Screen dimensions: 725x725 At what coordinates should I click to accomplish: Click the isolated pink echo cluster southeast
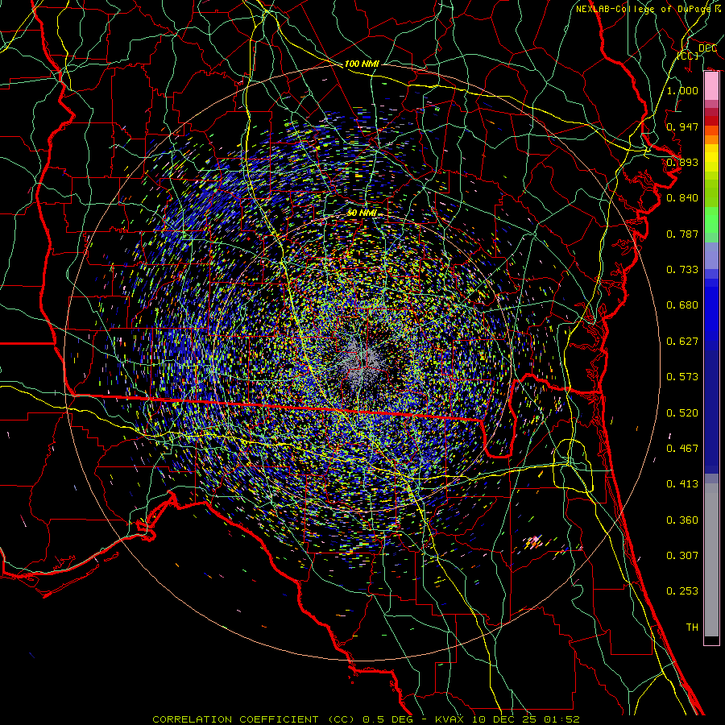[534, 542]
